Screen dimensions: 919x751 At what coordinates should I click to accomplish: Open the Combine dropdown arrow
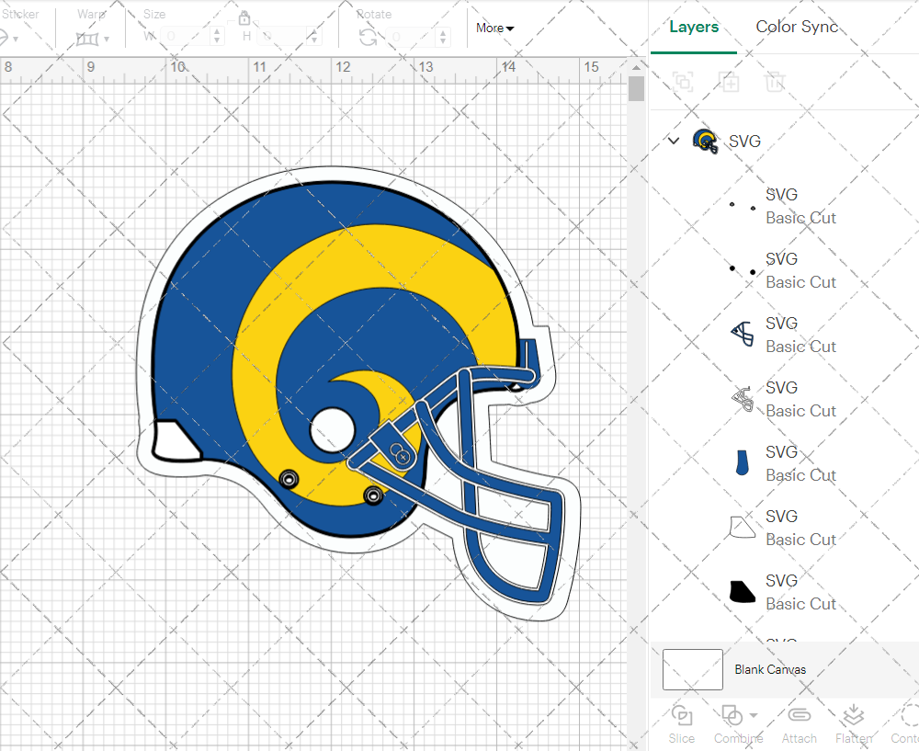pyautogui.click(x=754, y=715)
